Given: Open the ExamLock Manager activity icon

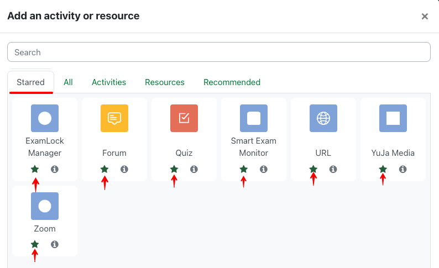Looking at the screenshot, I should [x=45, y=118].
